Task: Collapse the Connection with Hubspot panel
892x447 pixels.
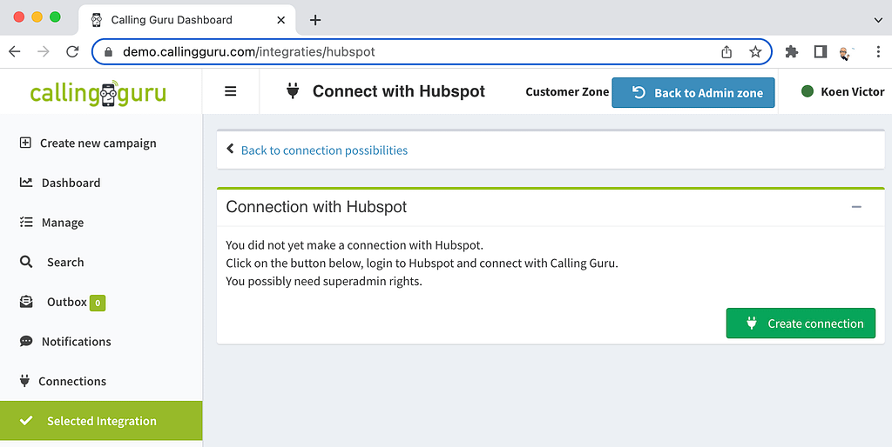Action: pos(856,207)
